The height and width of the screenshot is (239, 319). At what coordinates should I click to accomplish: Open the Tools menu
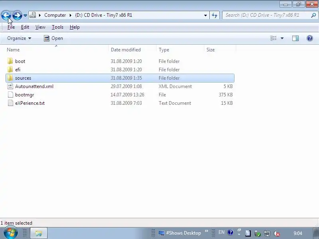click(x=57, y=27)
